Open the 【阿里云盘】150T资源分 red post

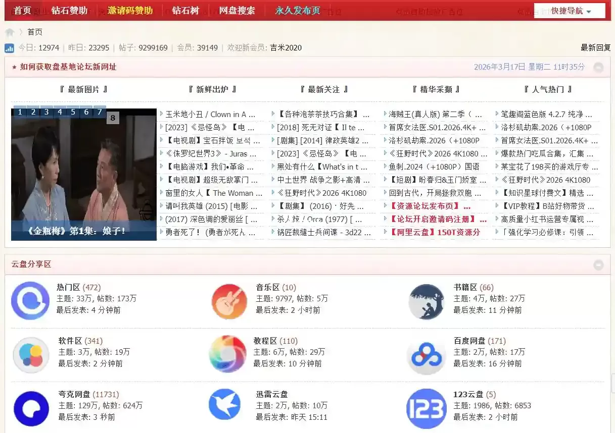435,232
